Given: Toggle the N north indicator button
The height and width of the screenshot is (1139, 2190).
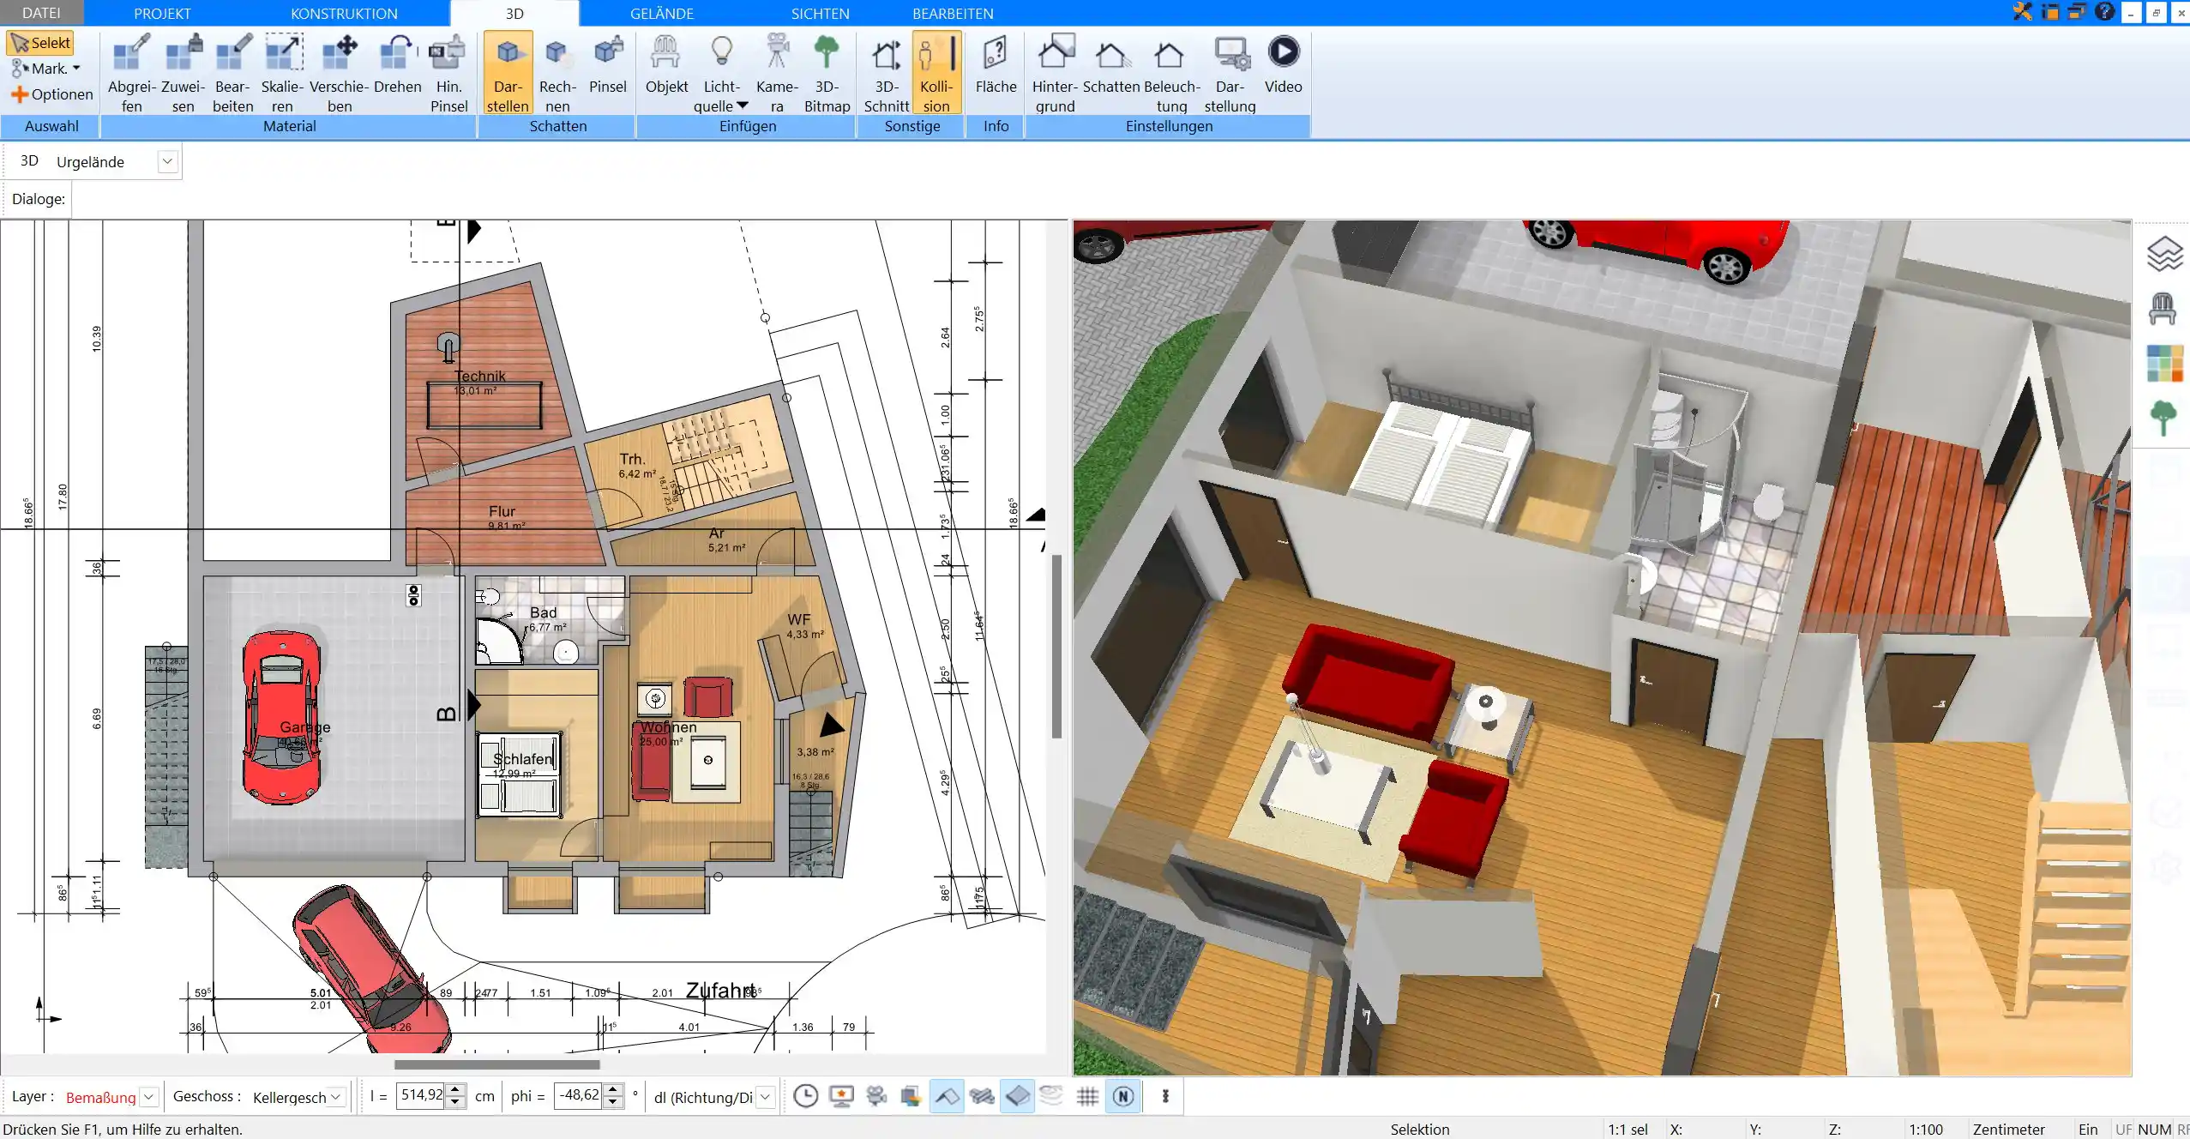Looking at the screenshot, I should tap(1123, 1096).
